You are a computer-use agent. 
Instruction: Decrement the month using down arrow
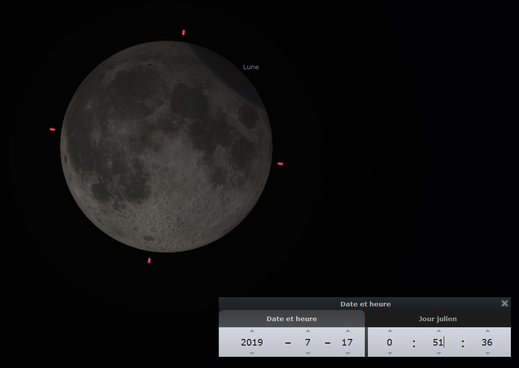coord(308,353)
